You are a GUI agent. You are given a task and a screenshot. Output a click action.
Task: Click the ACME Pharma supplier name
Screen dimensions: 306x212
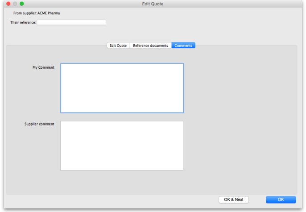tap(49, 13)
